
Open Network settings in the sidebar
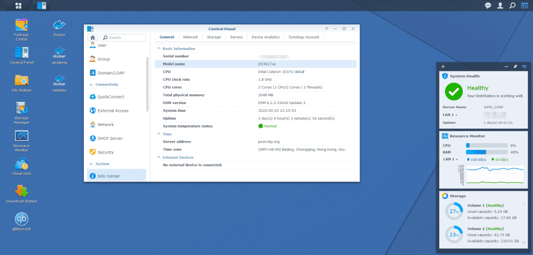coord(117,124)
